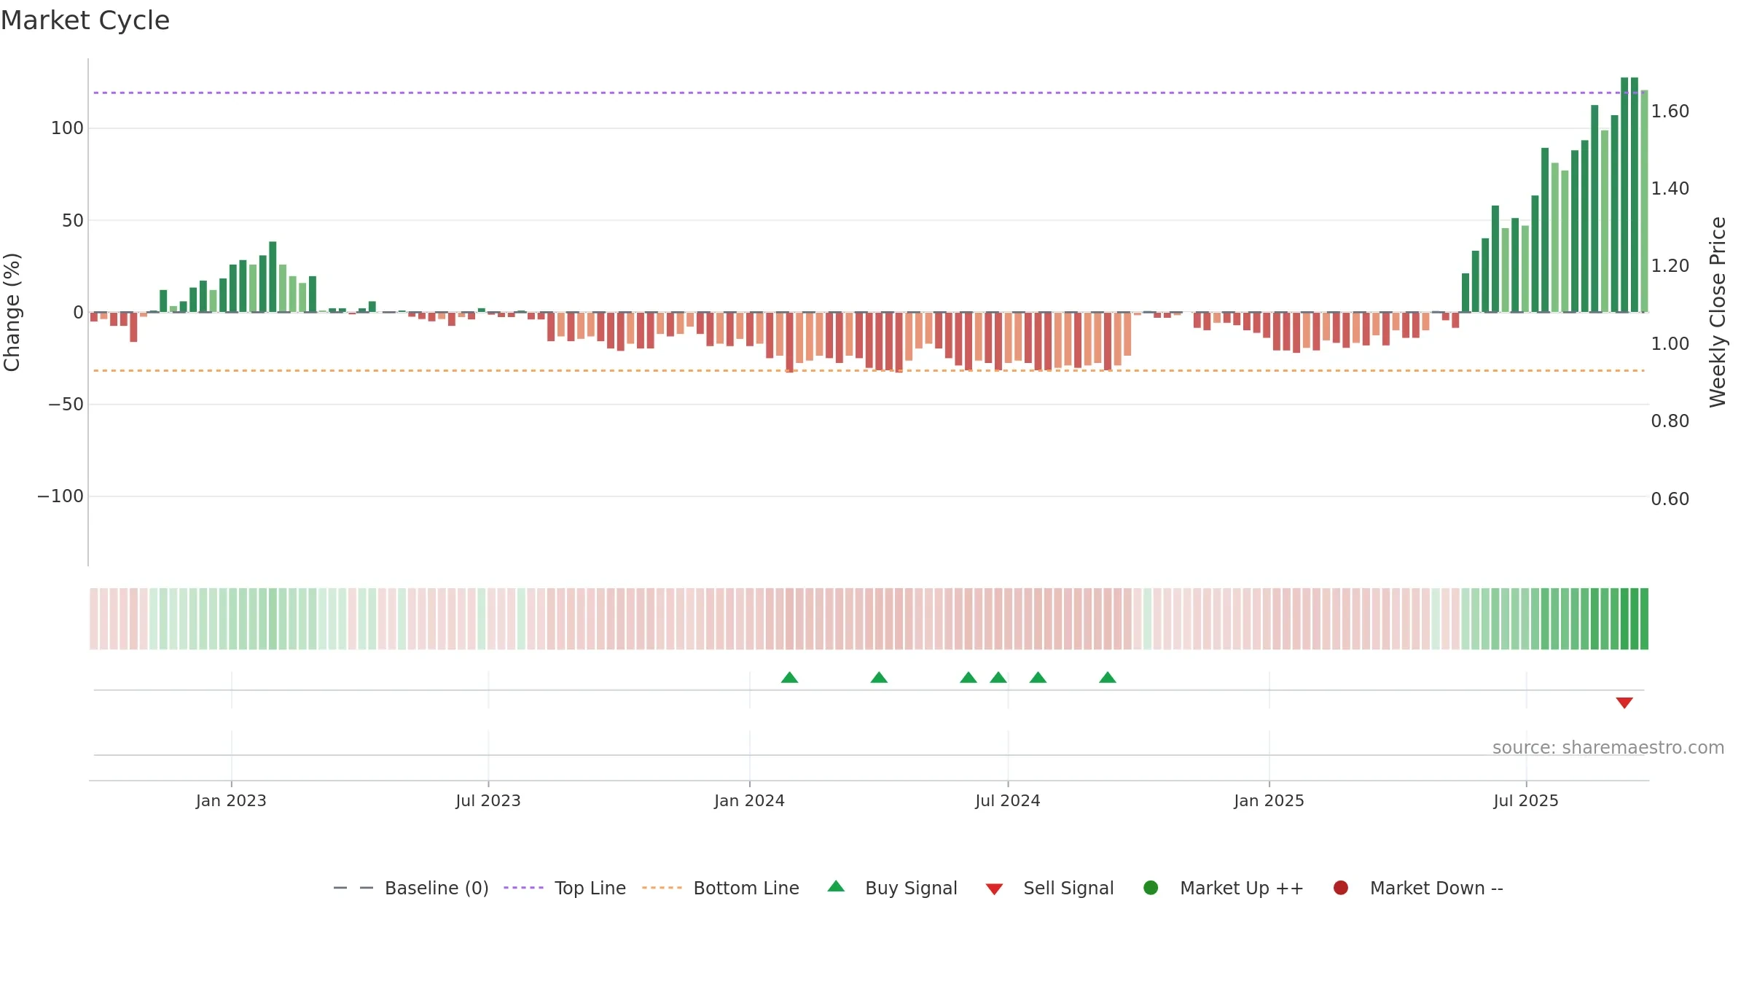The height and width of the screenshot is (984, 1749).
Task: Toggle the Baseline (0) legend label
Action: (437, 889)
